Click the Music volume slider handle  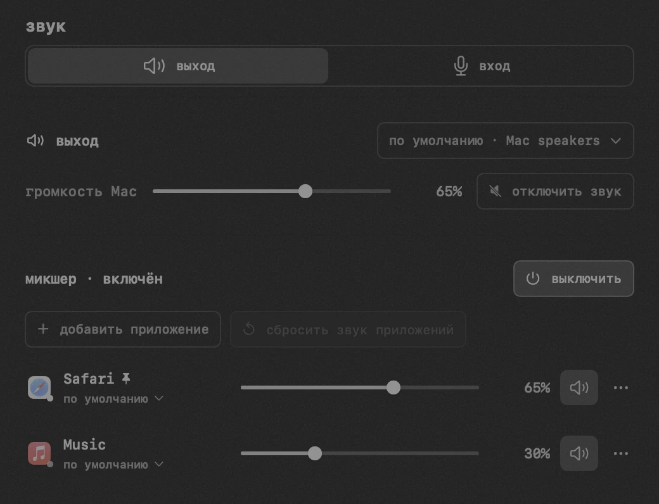(315, 453)
